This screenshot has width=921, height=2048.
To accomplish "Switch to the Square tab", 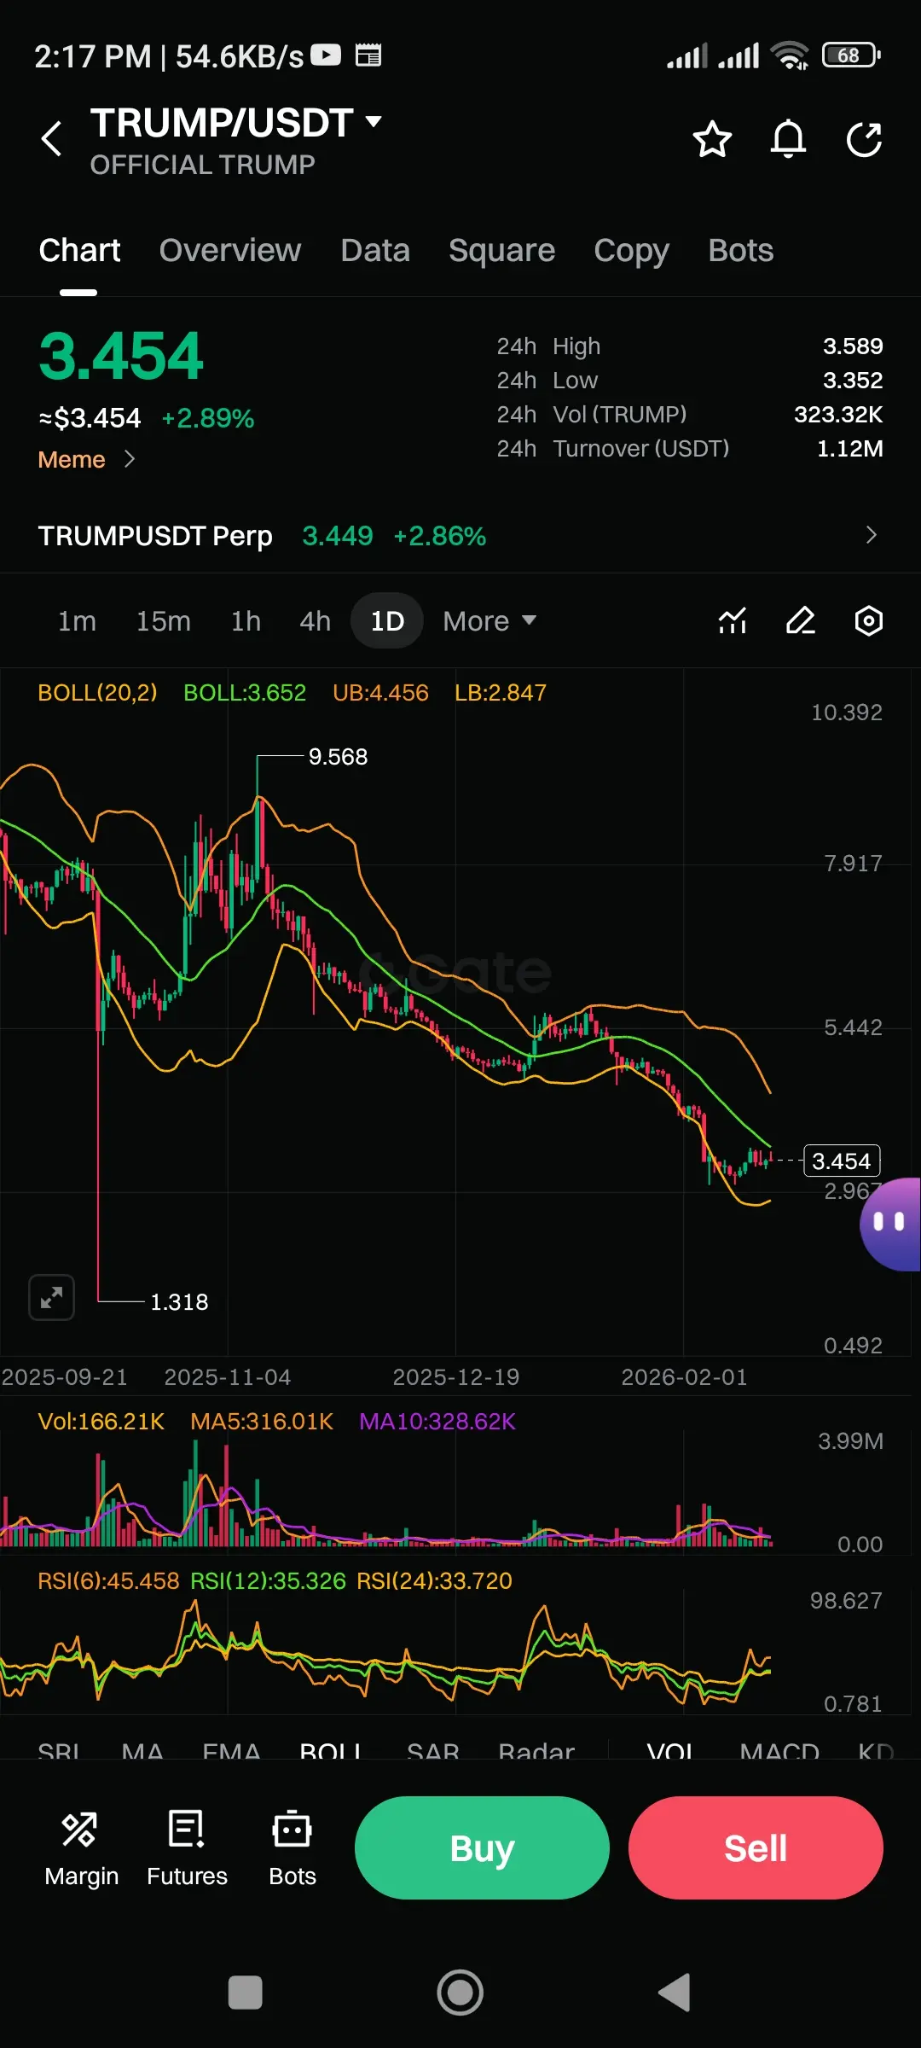I will [x=501, y=251].
